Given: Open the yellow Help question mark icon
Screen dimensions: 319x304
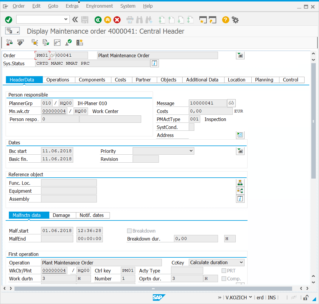Looking at the screenshot, I should [225, 20].
